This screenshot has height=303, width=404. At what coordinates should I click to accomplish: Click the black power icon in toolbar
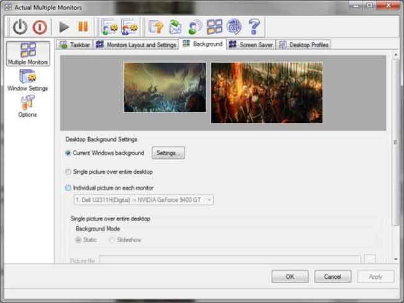[x=20, y=27]
